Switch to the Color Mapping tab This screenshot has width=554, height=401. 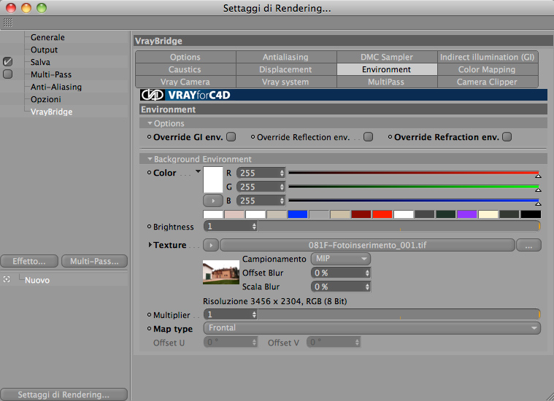[488, 69]
